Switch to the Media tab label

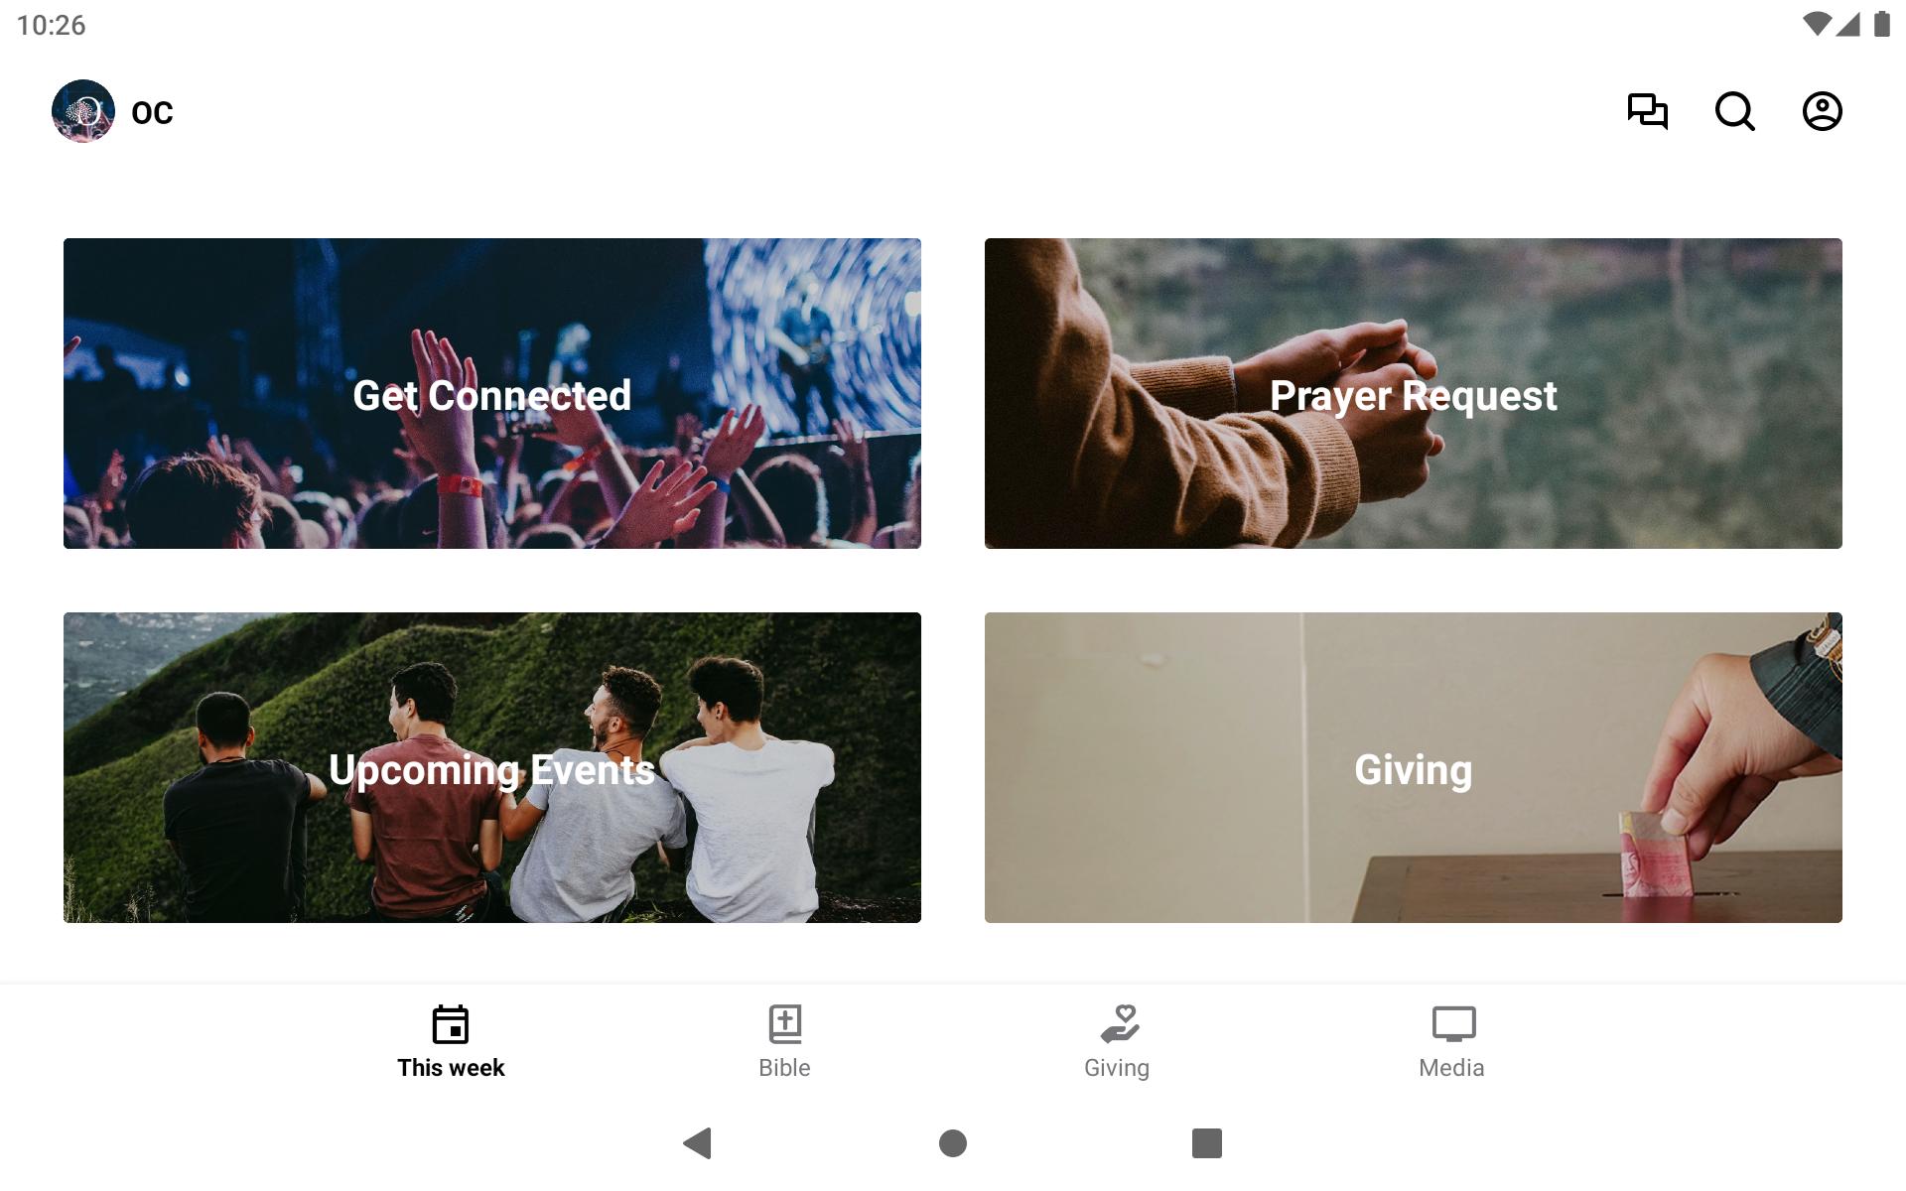point(1451,1068)
